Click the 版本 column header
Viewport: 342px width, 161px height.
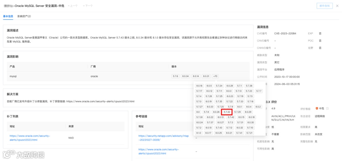point(174,67)
